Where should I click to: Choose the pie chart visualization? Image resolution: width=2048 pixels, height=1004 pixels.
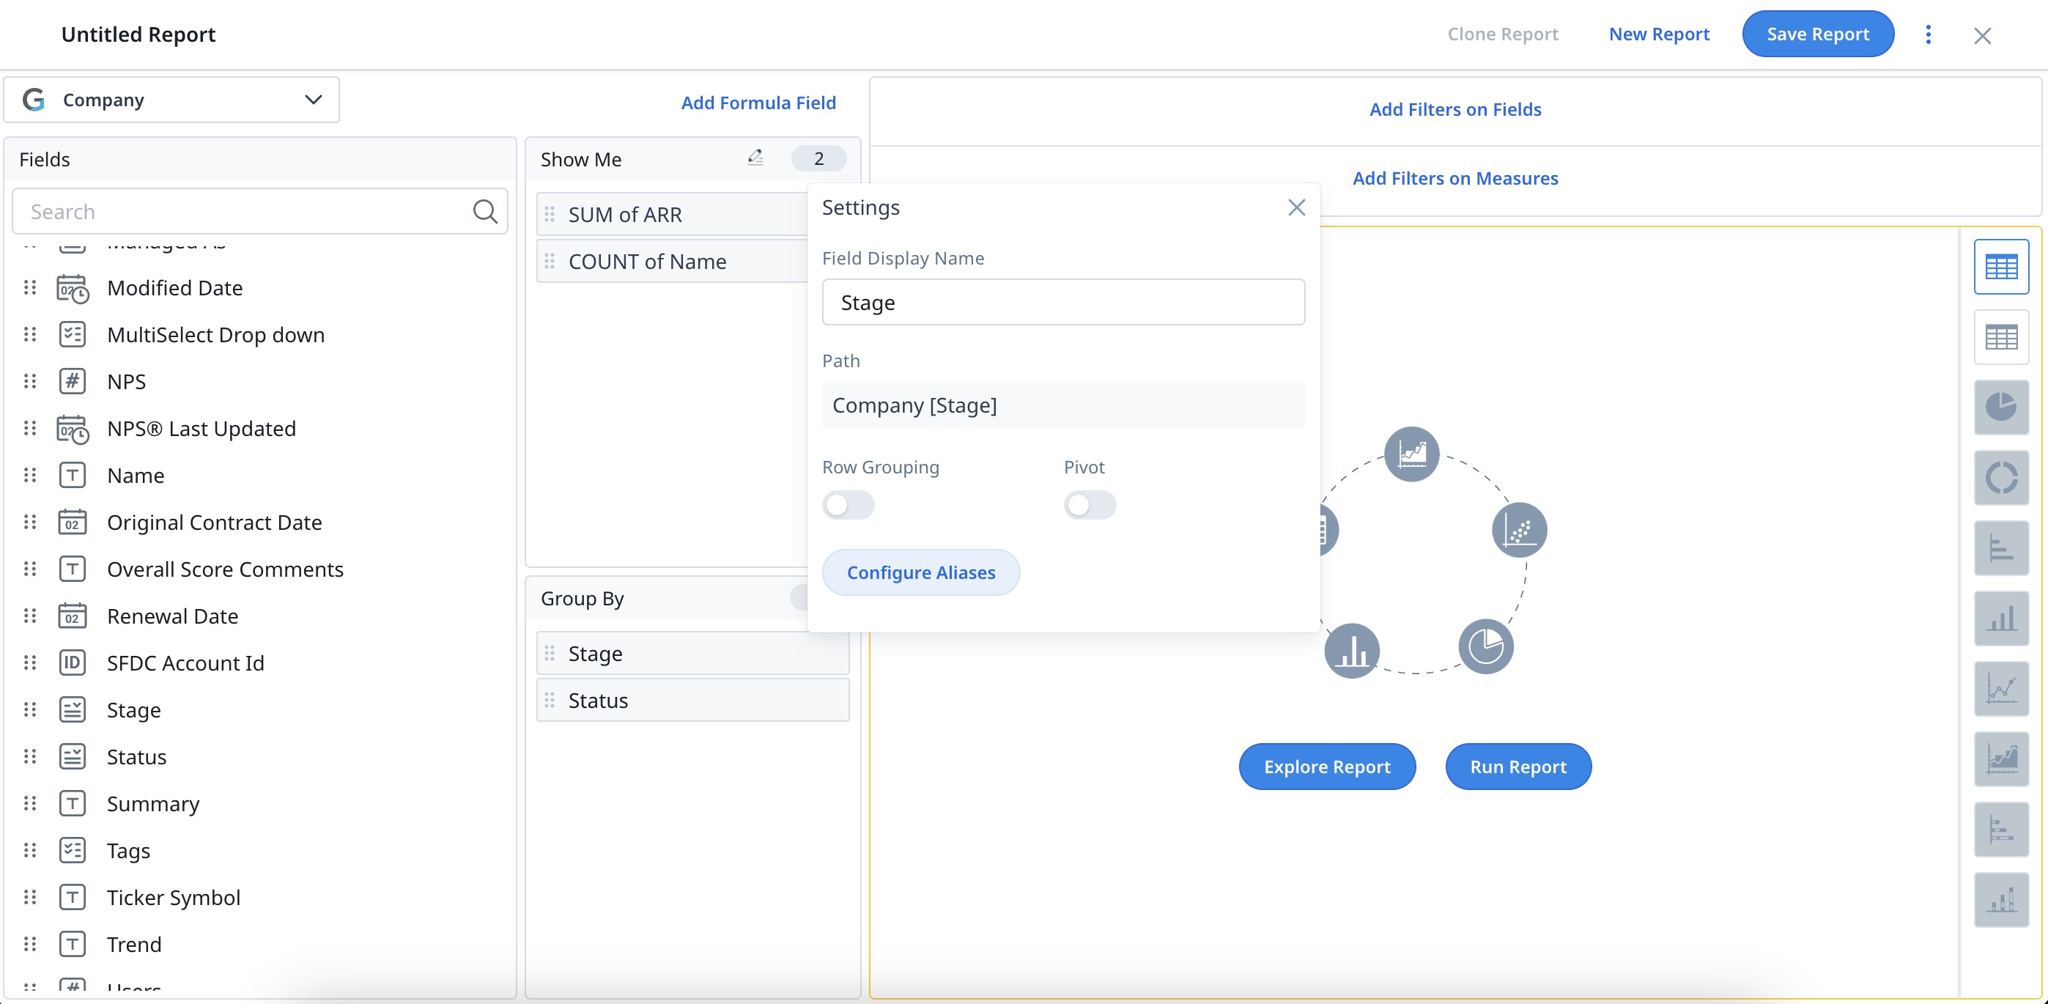point(2000,407)
